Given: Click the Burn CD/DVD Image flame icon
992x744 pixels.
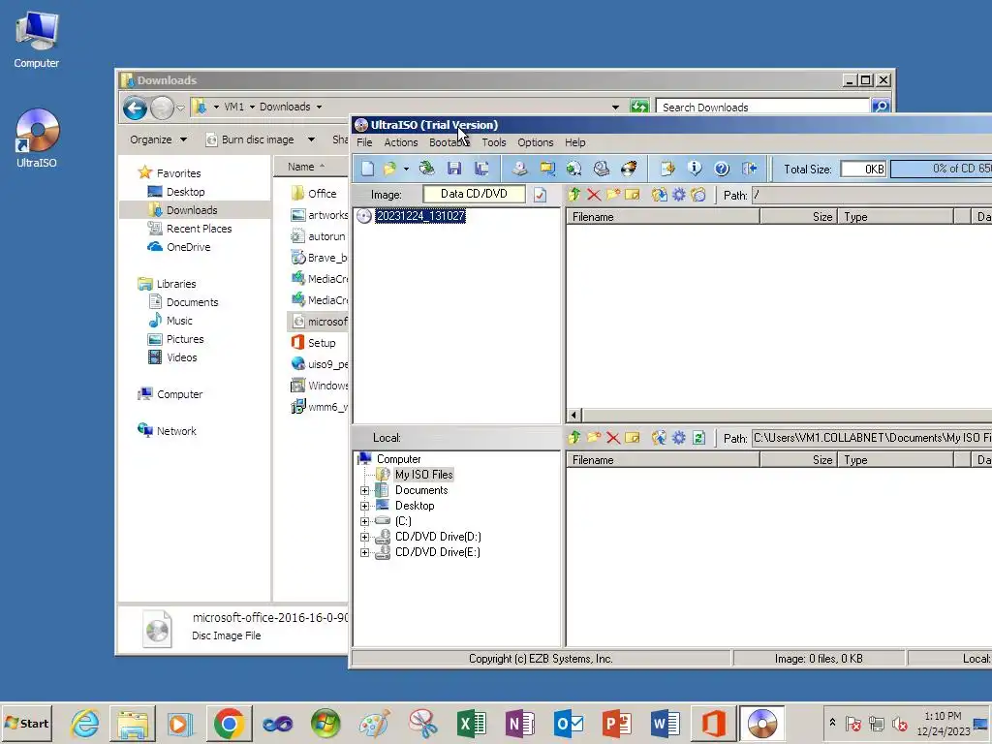Looking at the screenshot, I should click(628, 169).
